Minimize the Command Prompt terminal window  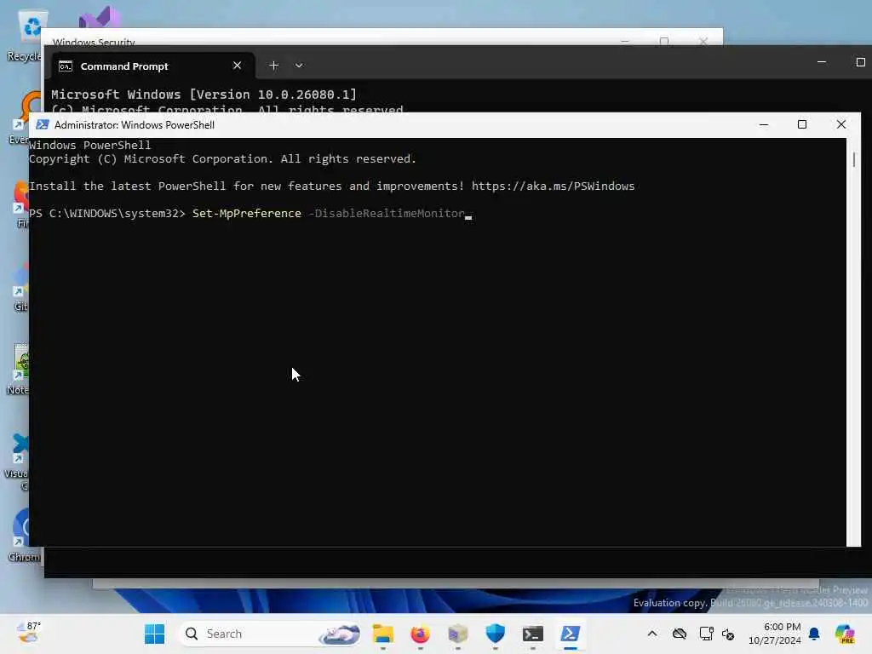pos(822,62)
